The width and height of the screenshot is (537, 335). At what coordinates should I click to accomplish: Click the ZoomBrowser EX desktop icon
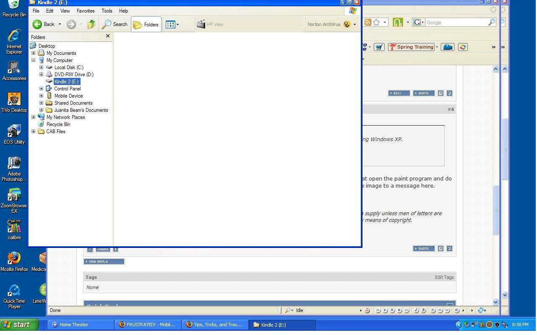(x=14, y=201)
